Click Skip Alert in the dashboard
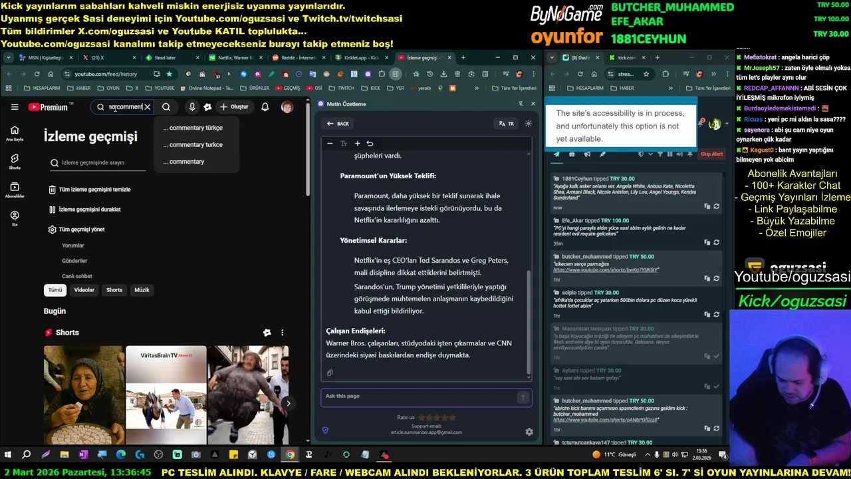Image resolution: width=851 pixels, height=479 pixels. click(x=711, y=154)
